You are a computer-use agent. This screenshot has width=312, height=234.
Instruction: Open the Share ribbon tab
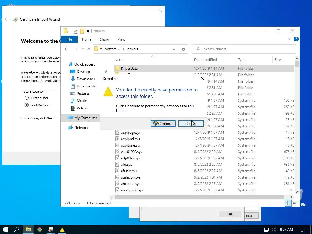click(104, 39)
